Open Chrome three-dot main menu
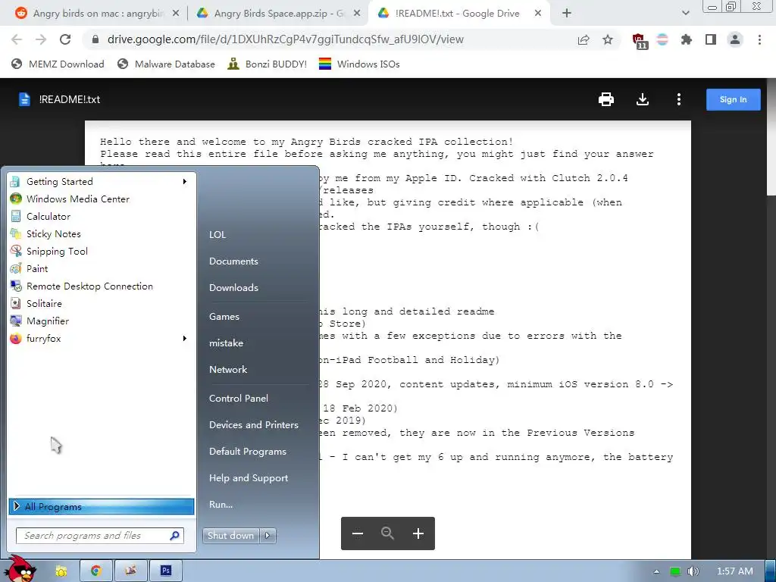 759,39
